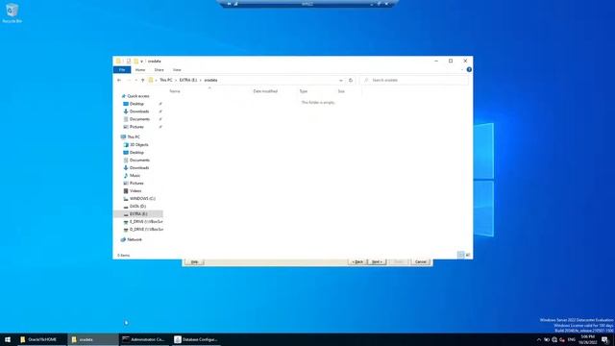
Task: Open the taskbar clock and date
Action: coord(587,339)
